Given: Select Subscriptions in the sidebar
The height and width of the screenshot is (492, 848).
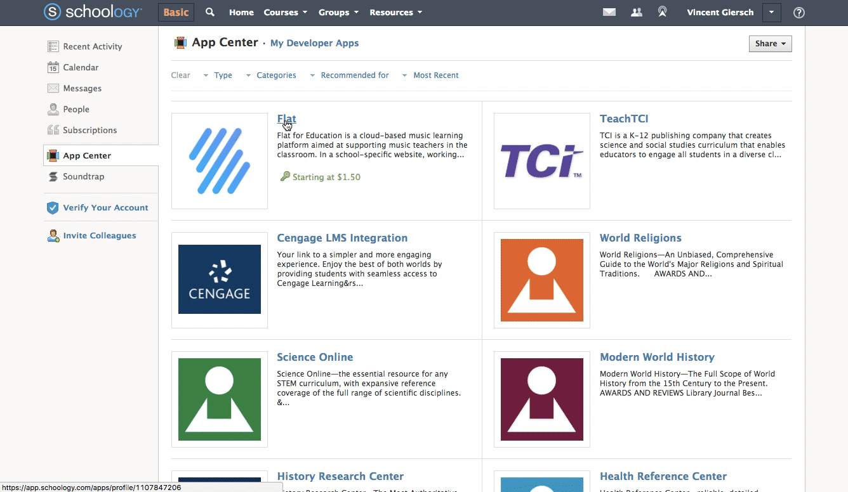Looking at the screenshot, I should tap(90, 130).
